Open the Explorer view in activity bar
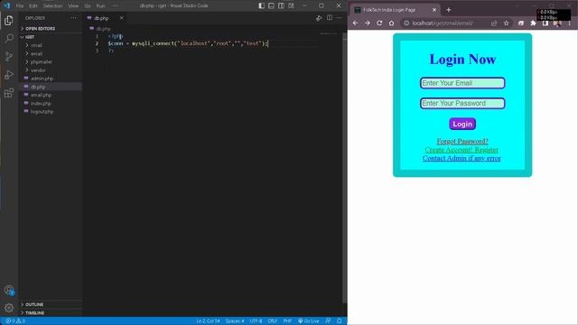The image size is (578, 325). [x=9, y=21]
